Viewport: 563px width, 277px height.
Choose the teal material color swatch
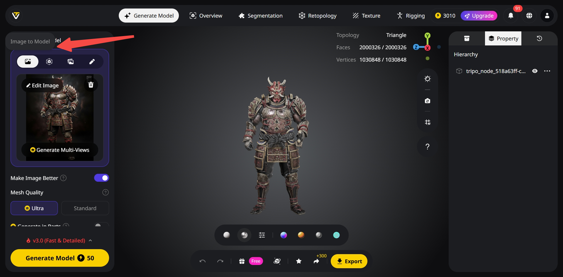336,235
